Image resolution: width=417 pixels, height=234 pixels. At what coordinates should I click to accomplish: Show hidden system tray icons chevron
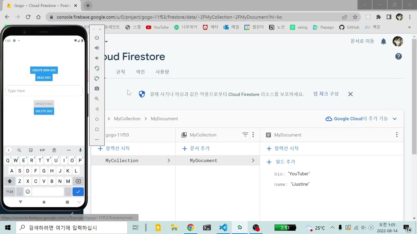332,227
